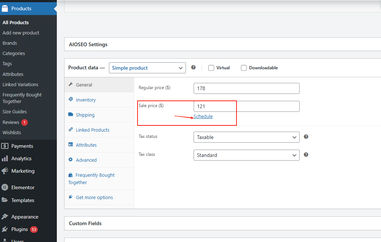Viewport: 381px width, 242px height.
Task: Click the Schedule sale link
Action: 203,116
